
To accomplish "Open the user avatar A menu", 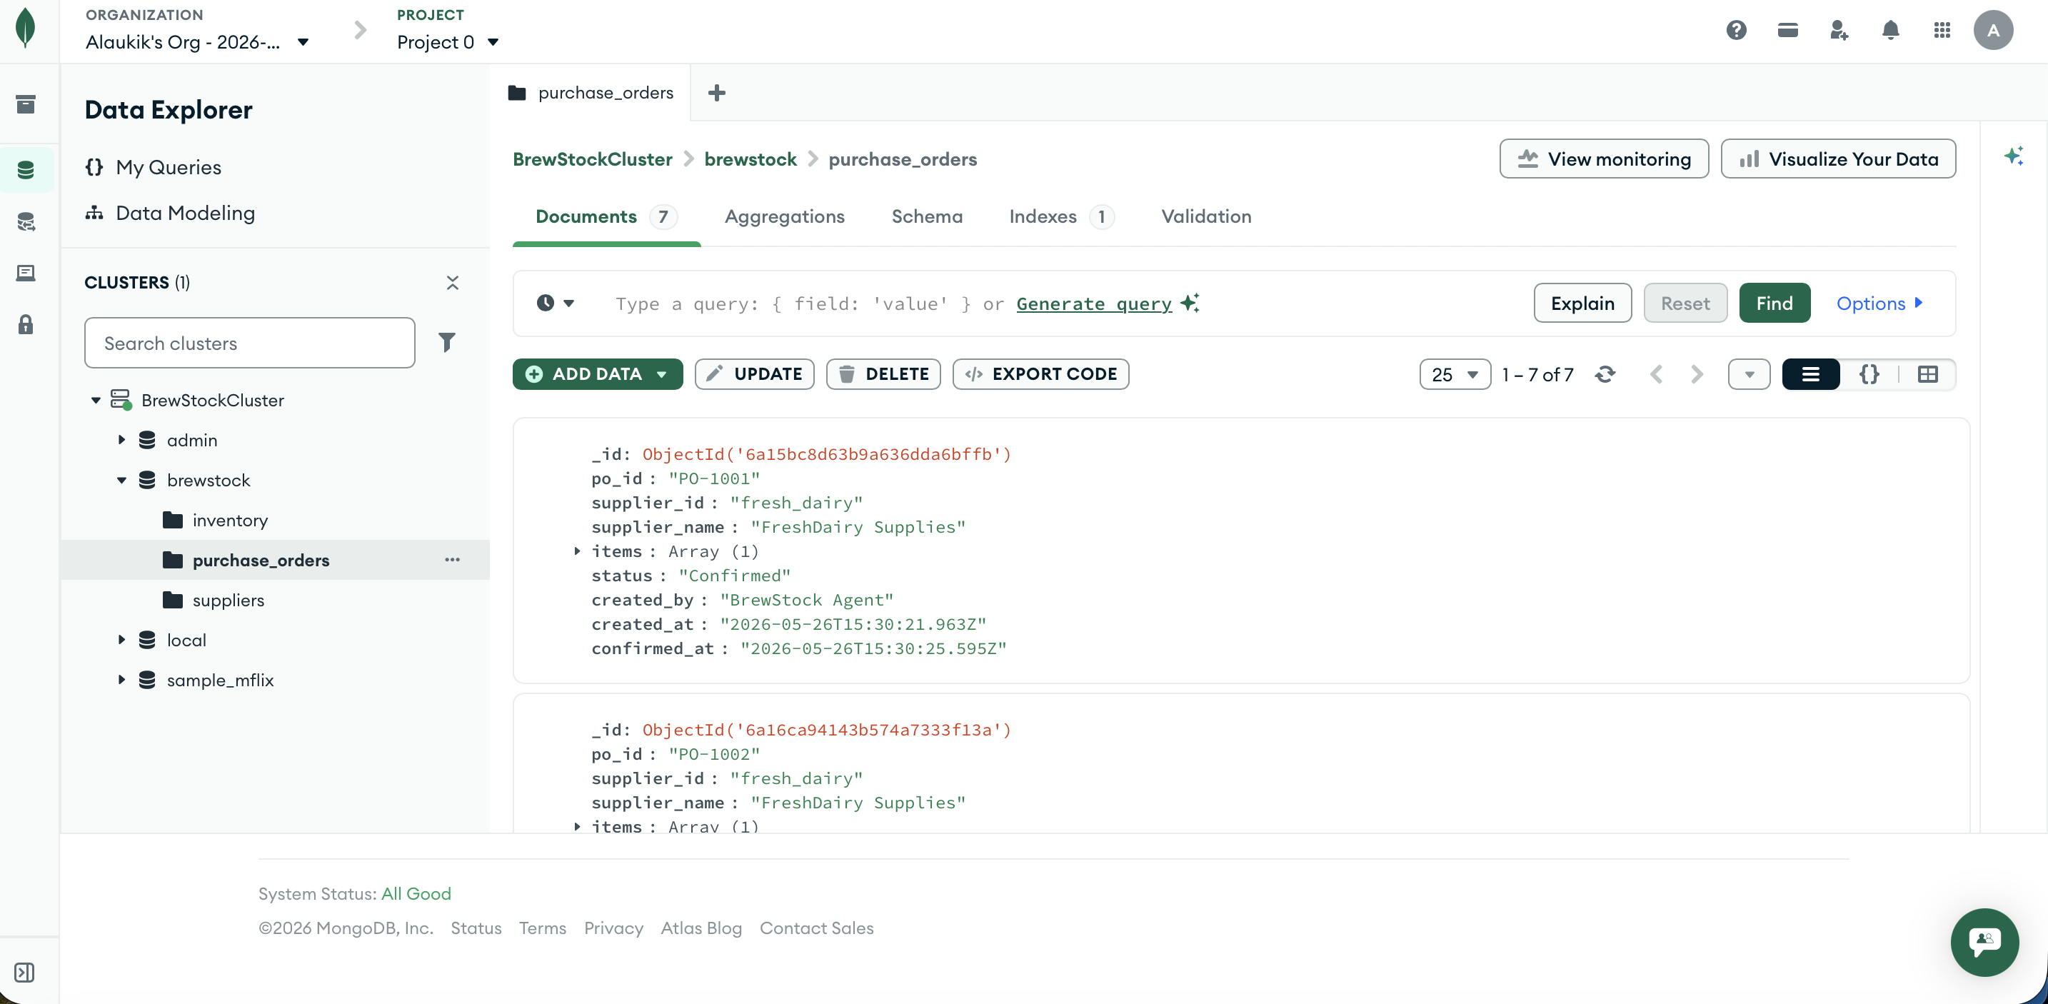I will [1993, 30].
